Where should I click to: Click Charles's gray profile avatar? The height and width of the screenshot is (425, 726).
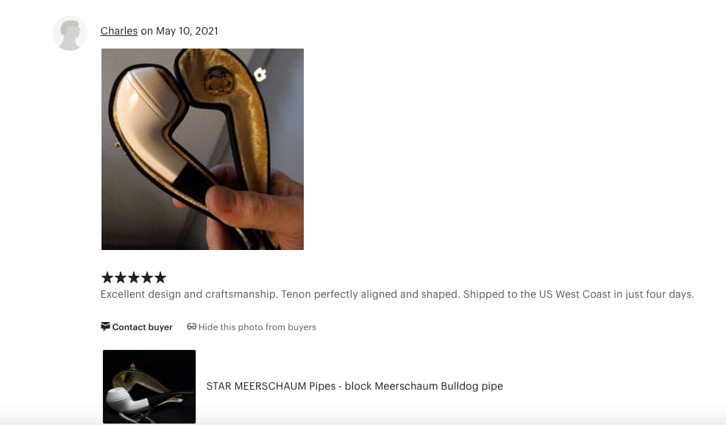(x=69, y=33)
